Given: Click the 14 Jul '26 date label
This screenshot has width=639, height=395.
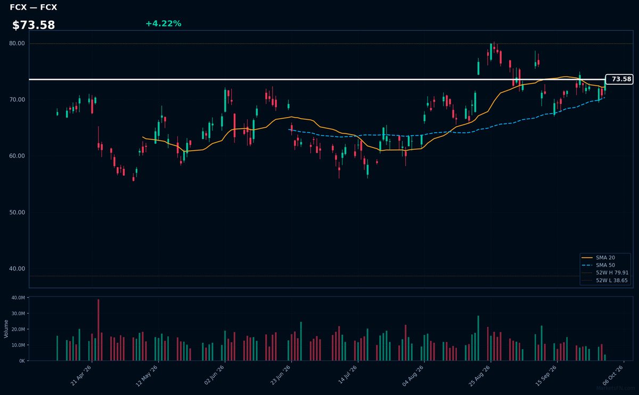Looking at the screenshot, I should [x=348, y=375].
